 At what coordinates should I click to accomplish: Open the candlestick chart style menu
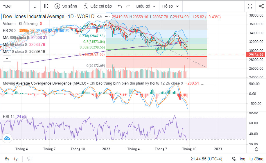click(x=46, y=6)
